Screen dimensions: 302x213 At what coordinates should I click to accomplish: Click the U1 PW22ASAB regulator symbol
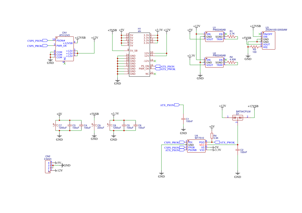(x=214, y=37)
